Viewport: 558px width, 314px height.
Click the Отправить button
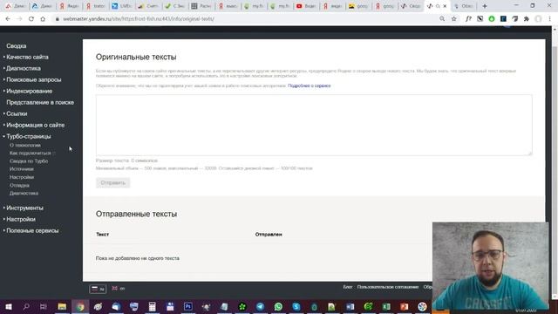[x=112, y=182]
